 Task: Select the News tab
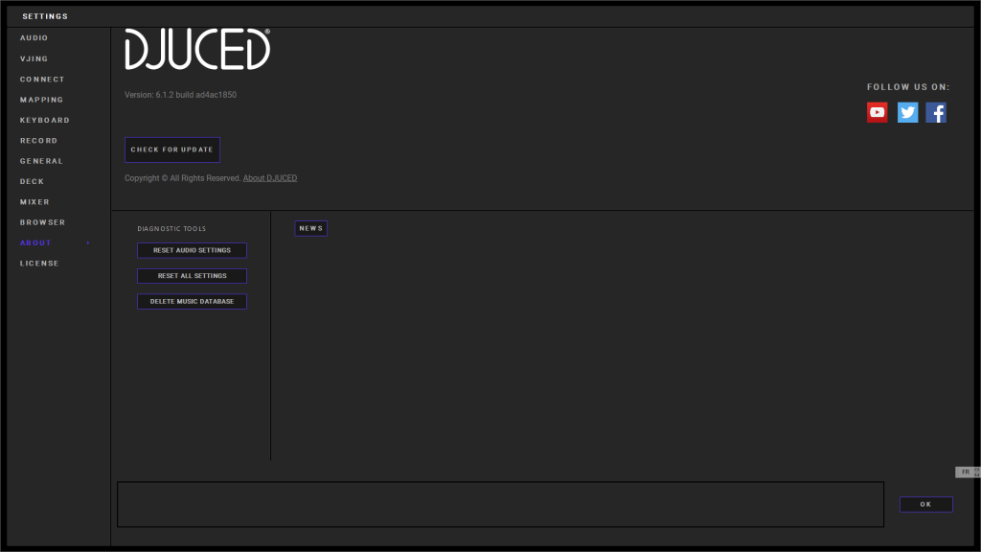(x=310, y=228)
